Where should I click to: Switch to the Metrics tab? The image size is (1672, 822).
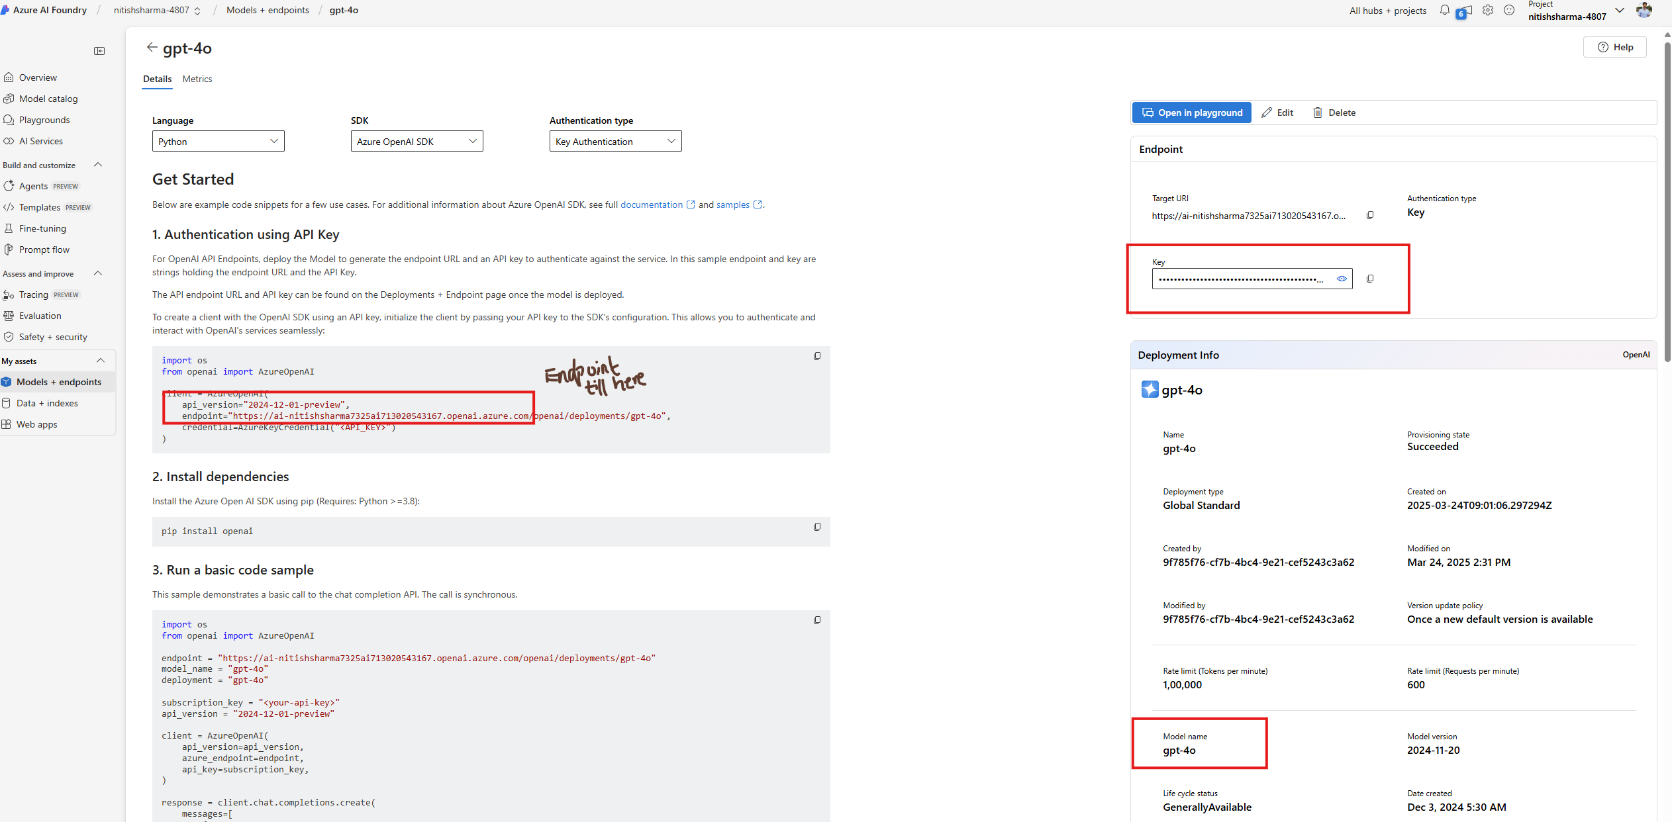(x=197, y=79)
